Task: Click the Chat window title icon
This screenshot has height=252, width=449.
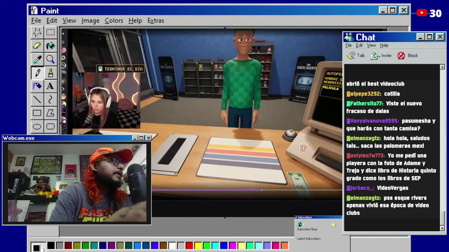Action: point(349,37)
